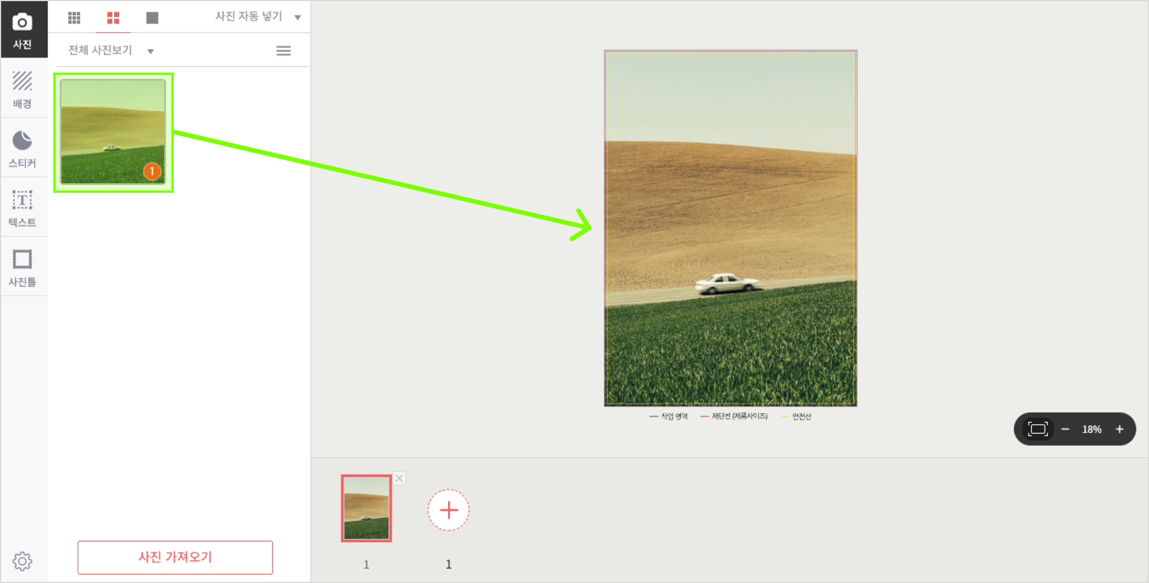Delete page 1 thumbnail with X
The height and width of the screenshot is (583, 1149).
point(400,478)
